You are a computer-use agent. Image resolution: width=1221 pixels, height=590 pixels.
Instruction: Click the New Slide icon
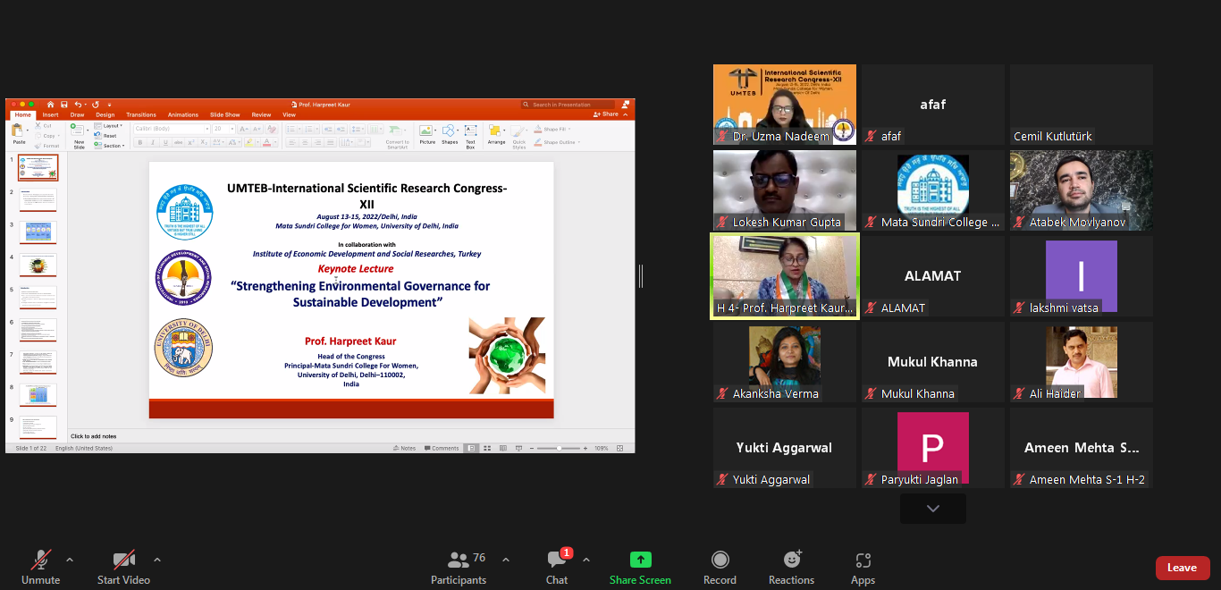point(78,129)
